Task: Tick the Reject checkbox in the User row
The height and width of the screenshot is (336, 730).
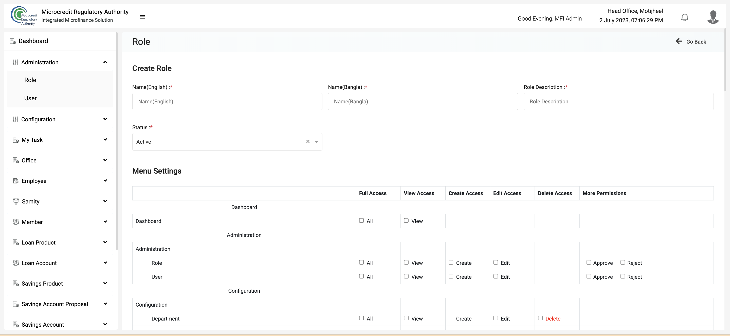Action: (623, 276)
